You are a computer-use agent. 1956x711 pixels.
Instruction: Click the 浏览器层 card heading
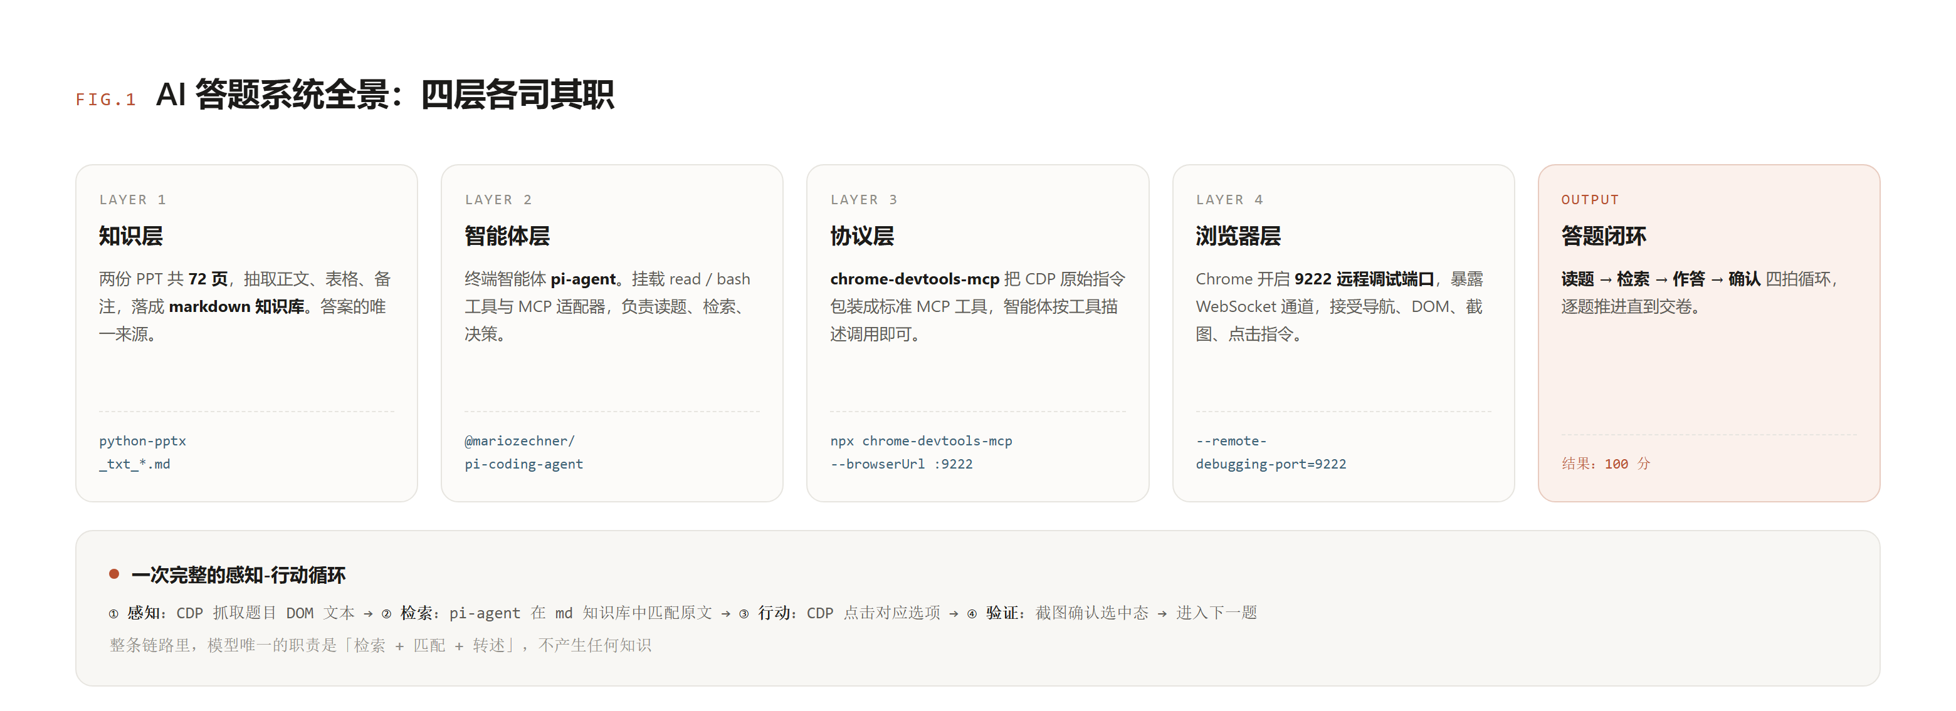[x=1238, y=236]
